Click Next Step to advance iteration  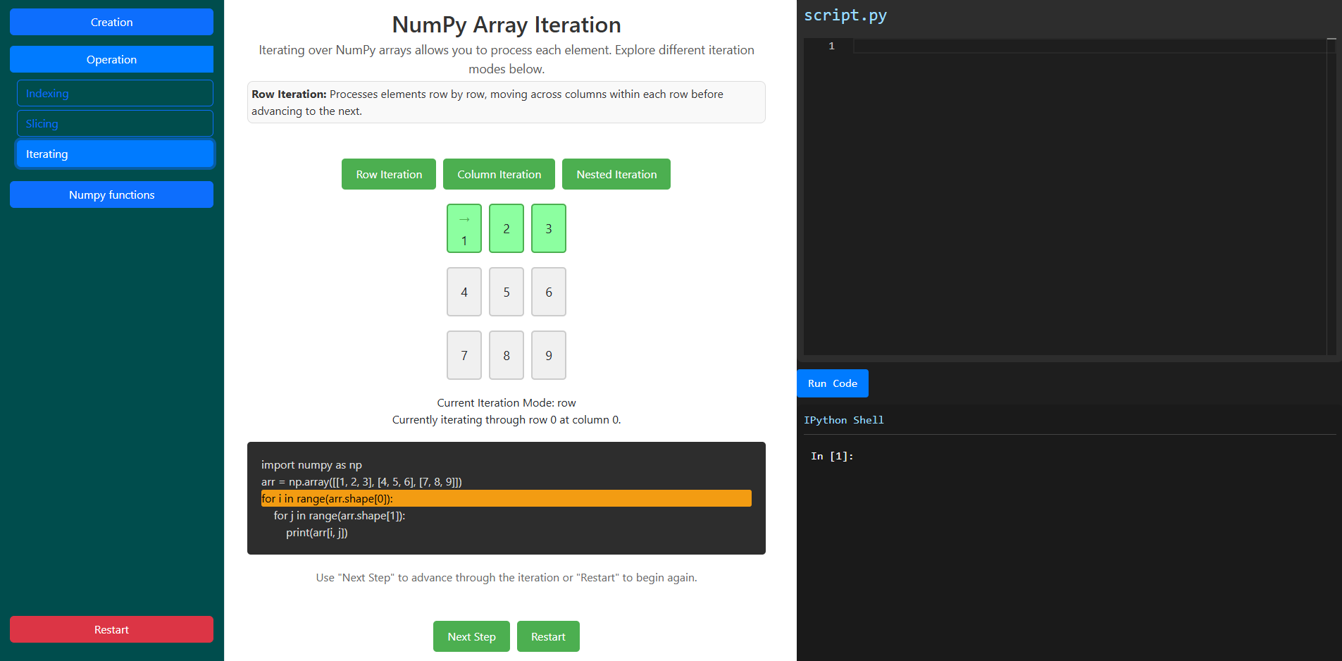pyautogui.click(x=471, y=636)
